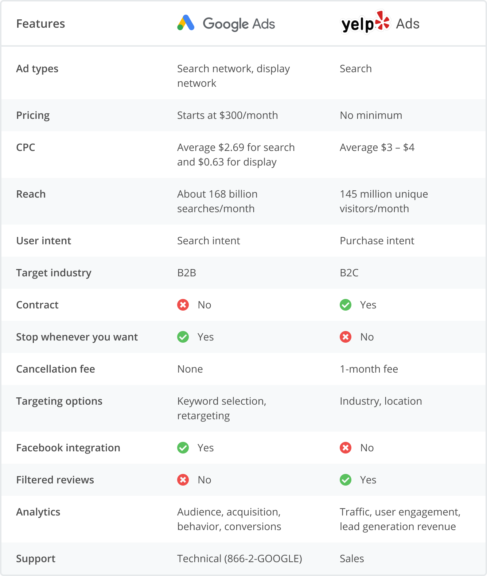Click the "No minimum" pricing cell

point(371,115)
